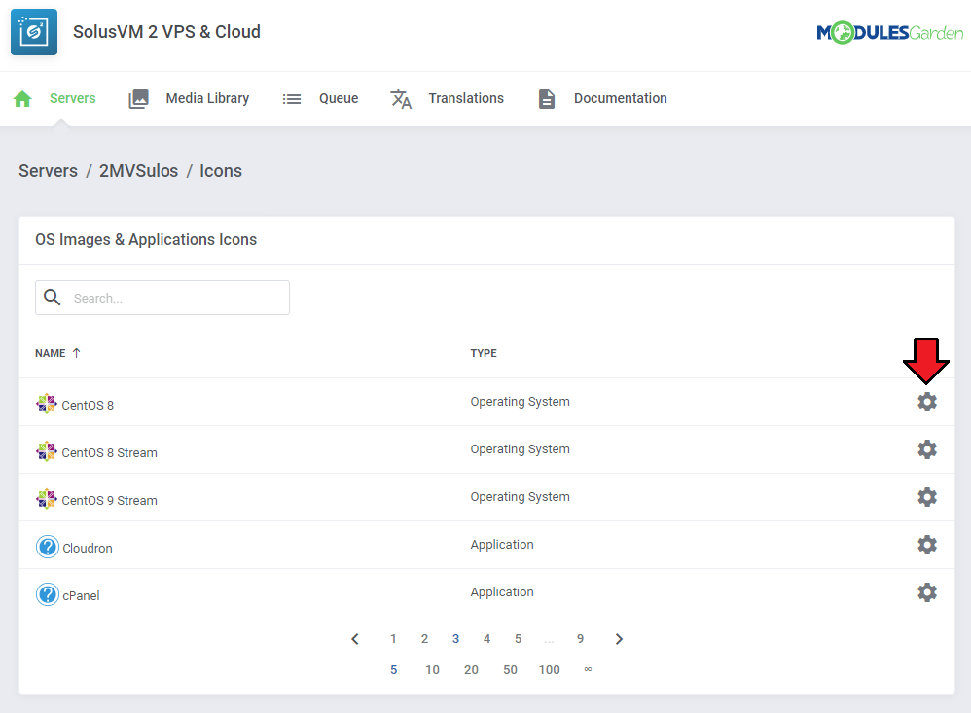
Task: Click the OS Images & Applications Icons heading
Action: [146, 239]
